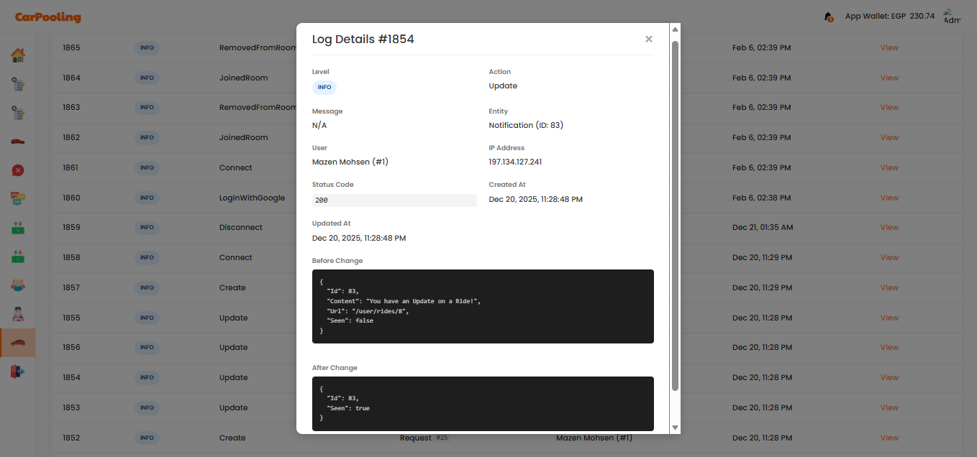Click the logout door icon in sidebar
Viewport: 977px width, 457px height.
pyautogui.click(x=18, y=371)
